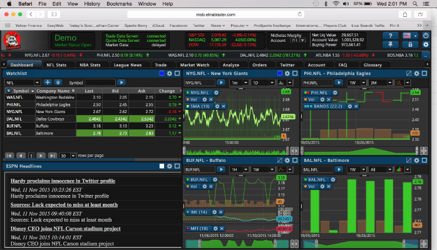Open the Watchlist panel settings gear
This screenshot has width=437, height=250.
pos(170,73)
